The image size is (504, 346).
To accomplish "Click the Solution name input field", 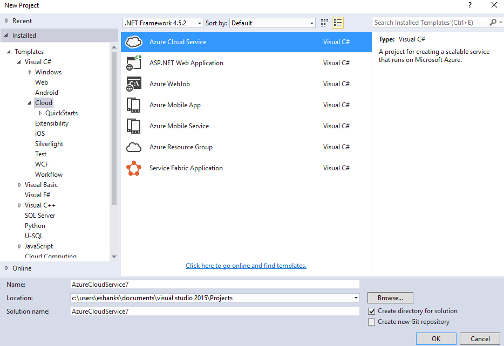I will tap(215, 312).
